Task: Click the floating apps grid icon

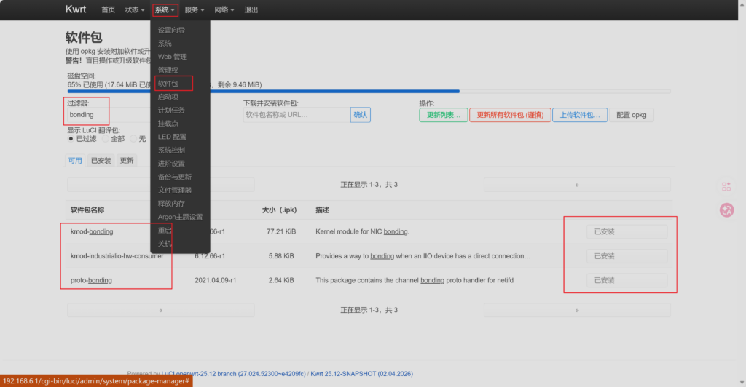Action: (x=726, y=187)
